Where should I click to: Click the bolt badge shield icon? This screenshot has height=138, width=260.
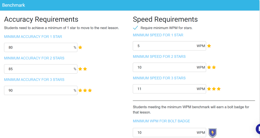[x=212, y=133]
